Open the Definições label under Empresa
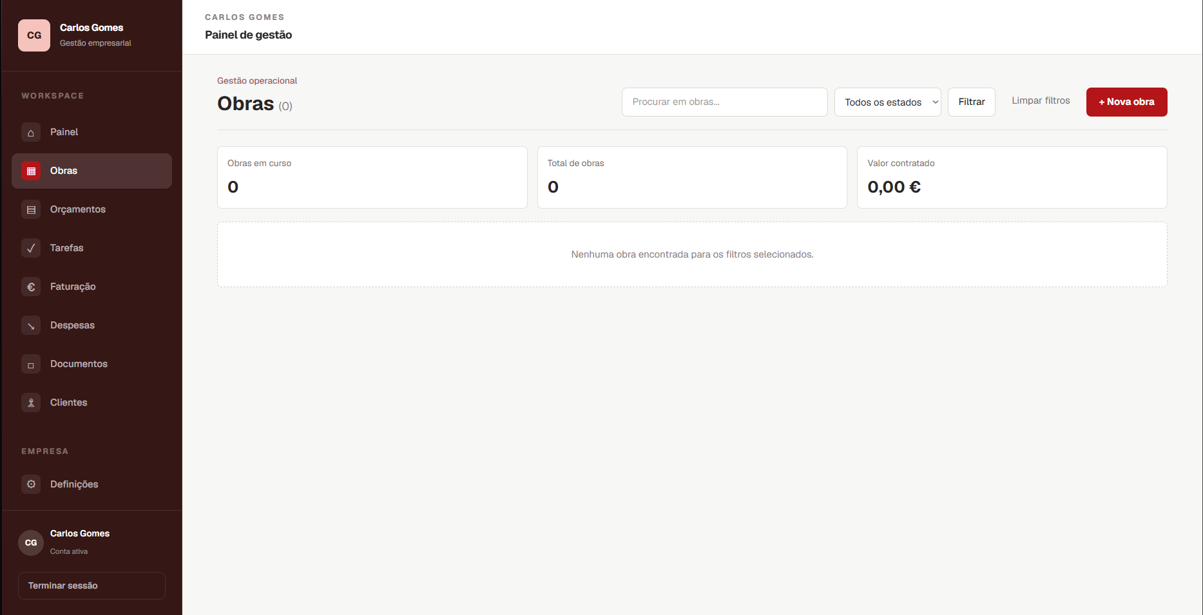This screenshot has height=615, width=1203. pyautogui.click(x=74, y=484)
